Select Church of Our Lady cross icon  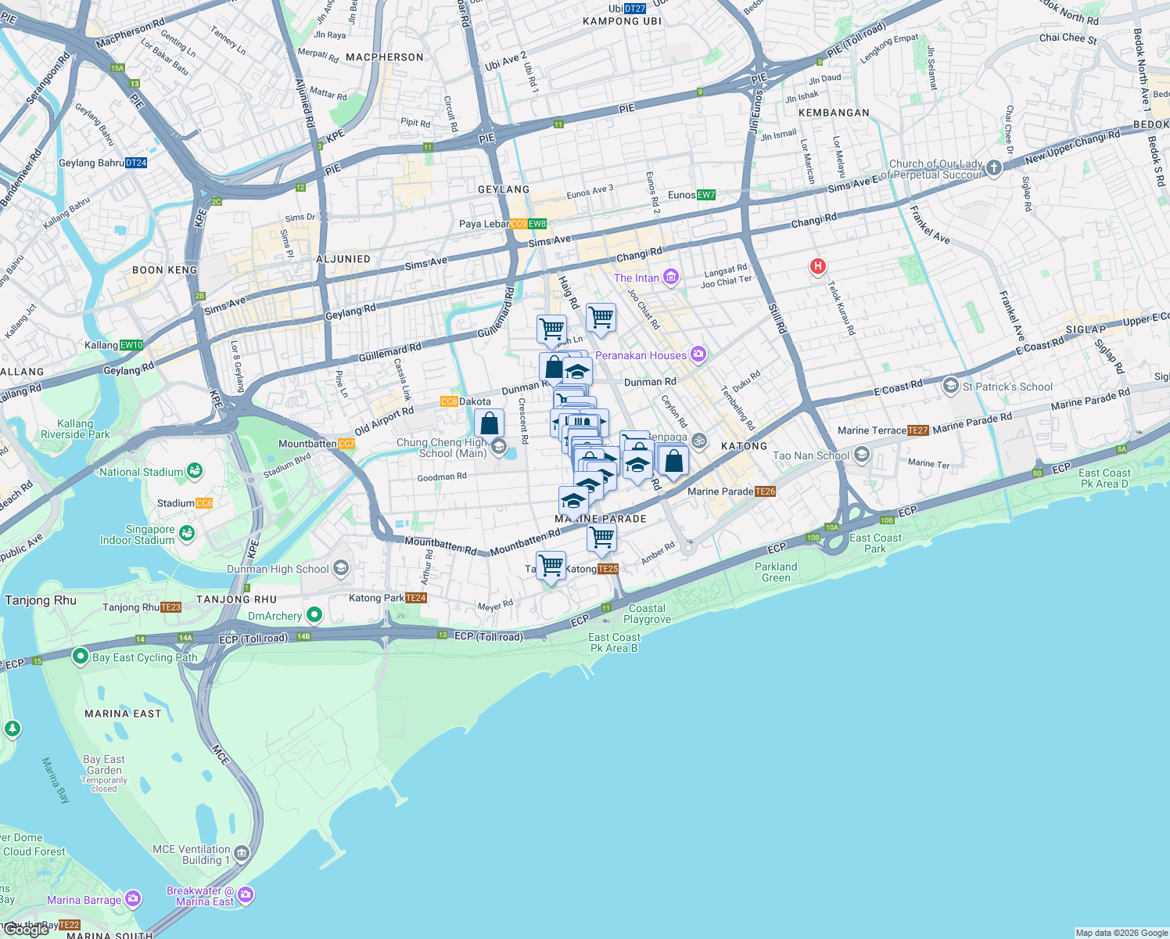pyautogui.click(x=993, y=167)
